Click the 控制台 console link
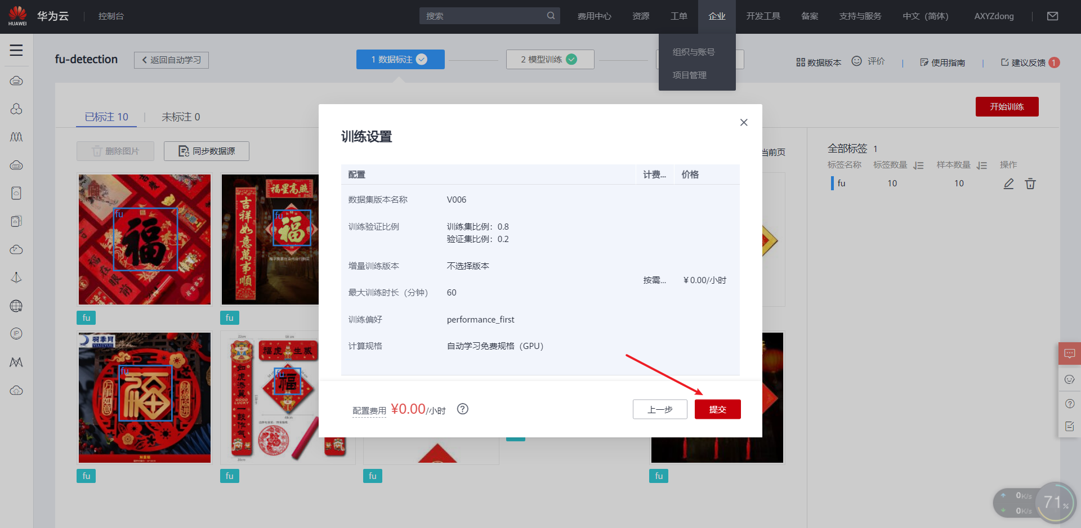The image size is (1081, 528). [x=111, y=16]
